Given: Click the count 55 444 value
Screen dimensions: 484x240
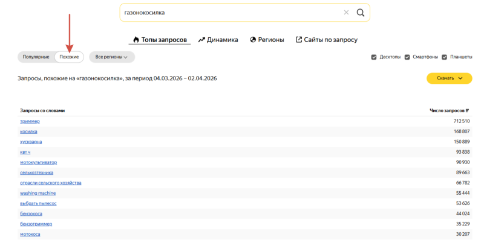Looking at the screenshot, I should pyautogui.click(x=463, y=193).
